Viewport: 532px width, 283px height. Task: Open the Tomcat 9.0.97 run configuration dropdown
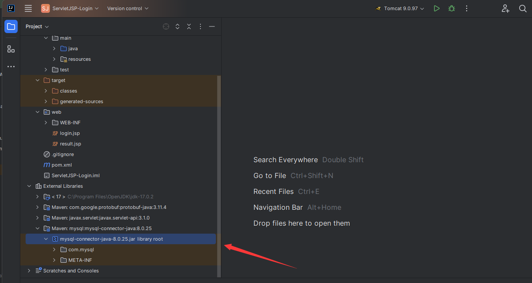click(x=400, y=8)
